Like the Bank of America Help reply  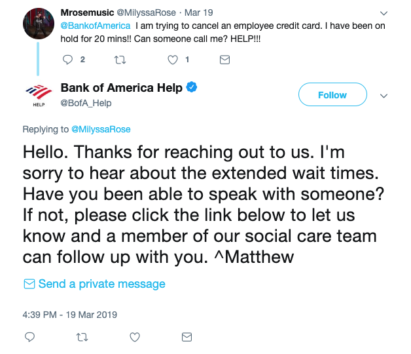click(135, 337)
